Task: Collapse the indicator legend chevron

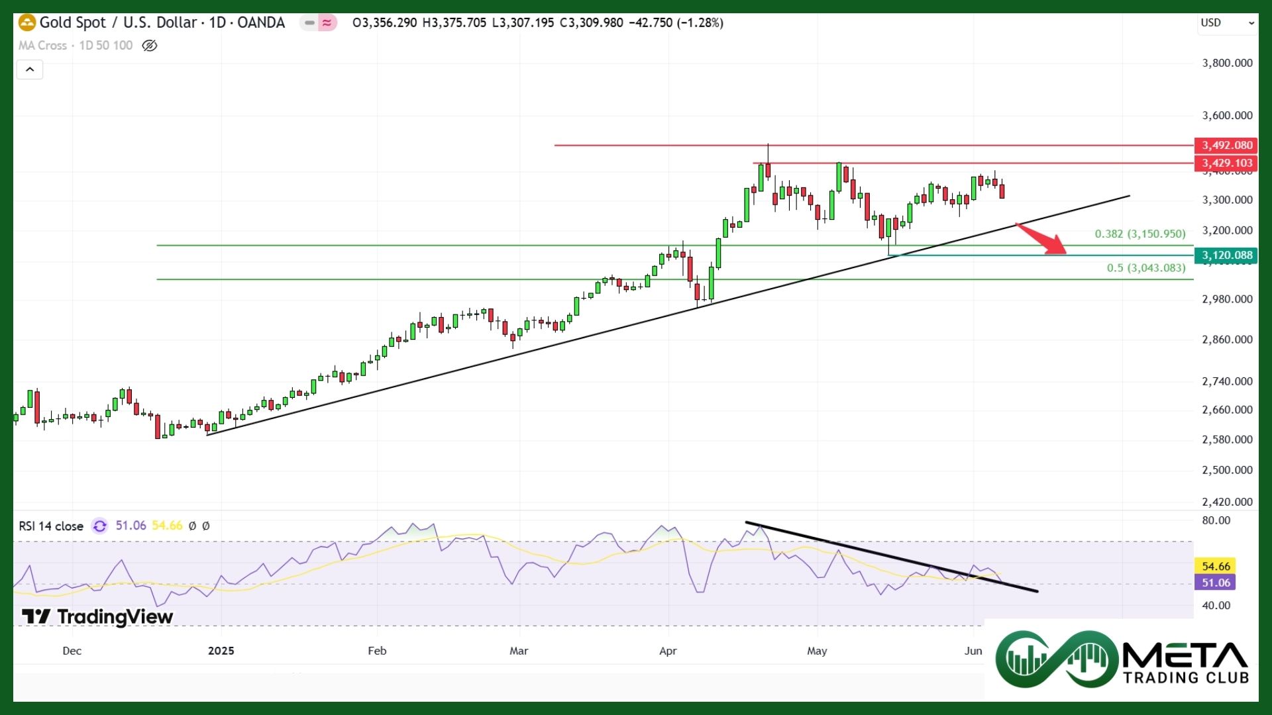Action: [x=30, y=70]
